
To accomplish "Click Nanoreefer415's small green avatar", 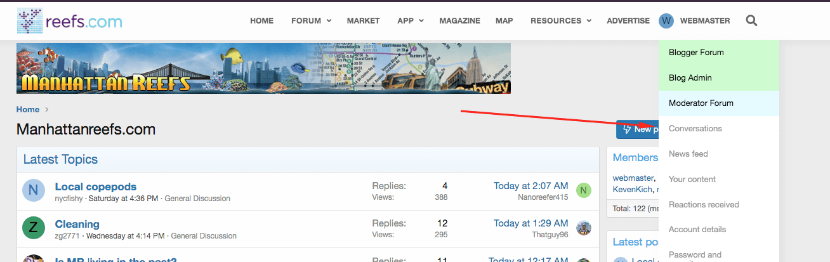I will pos(583,190).
